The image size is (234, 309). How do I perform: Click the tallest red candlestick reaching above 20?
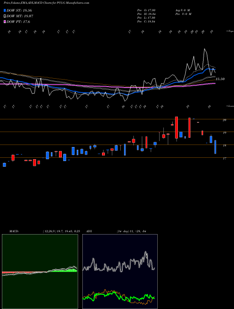[x=176, y=127]
